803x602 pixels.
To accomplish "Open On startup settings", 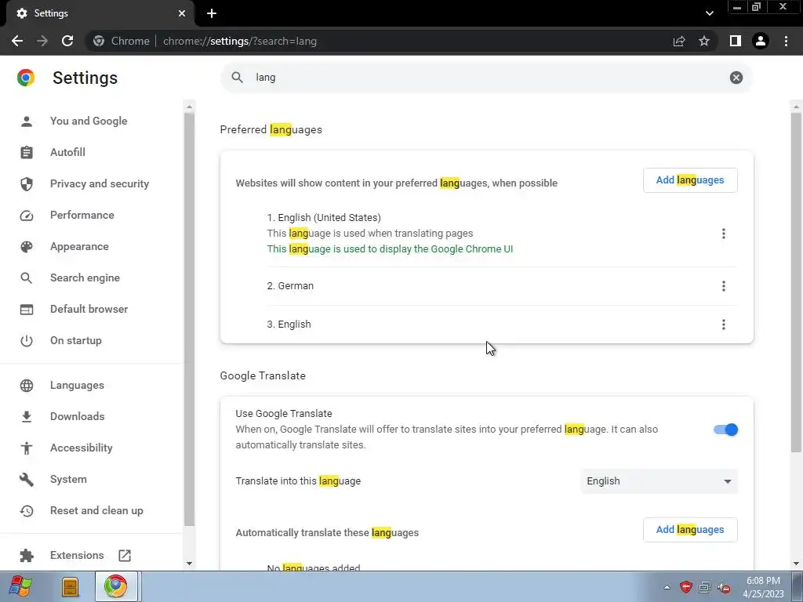I will pyautogui.click(x=76, y=340).
